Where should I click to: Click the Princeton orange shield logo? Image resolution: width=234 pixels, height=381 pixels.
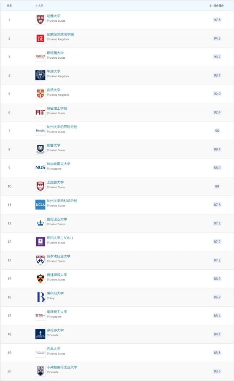tap(40, 279)
